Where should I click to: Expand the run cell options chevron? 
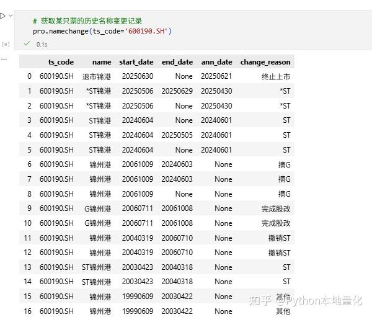[x=9, y=16]
